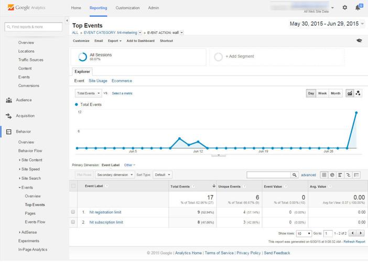The image size is (368, 262).
Task: Switch table to pie chart (percentage) view
Action: pos(332,175)
